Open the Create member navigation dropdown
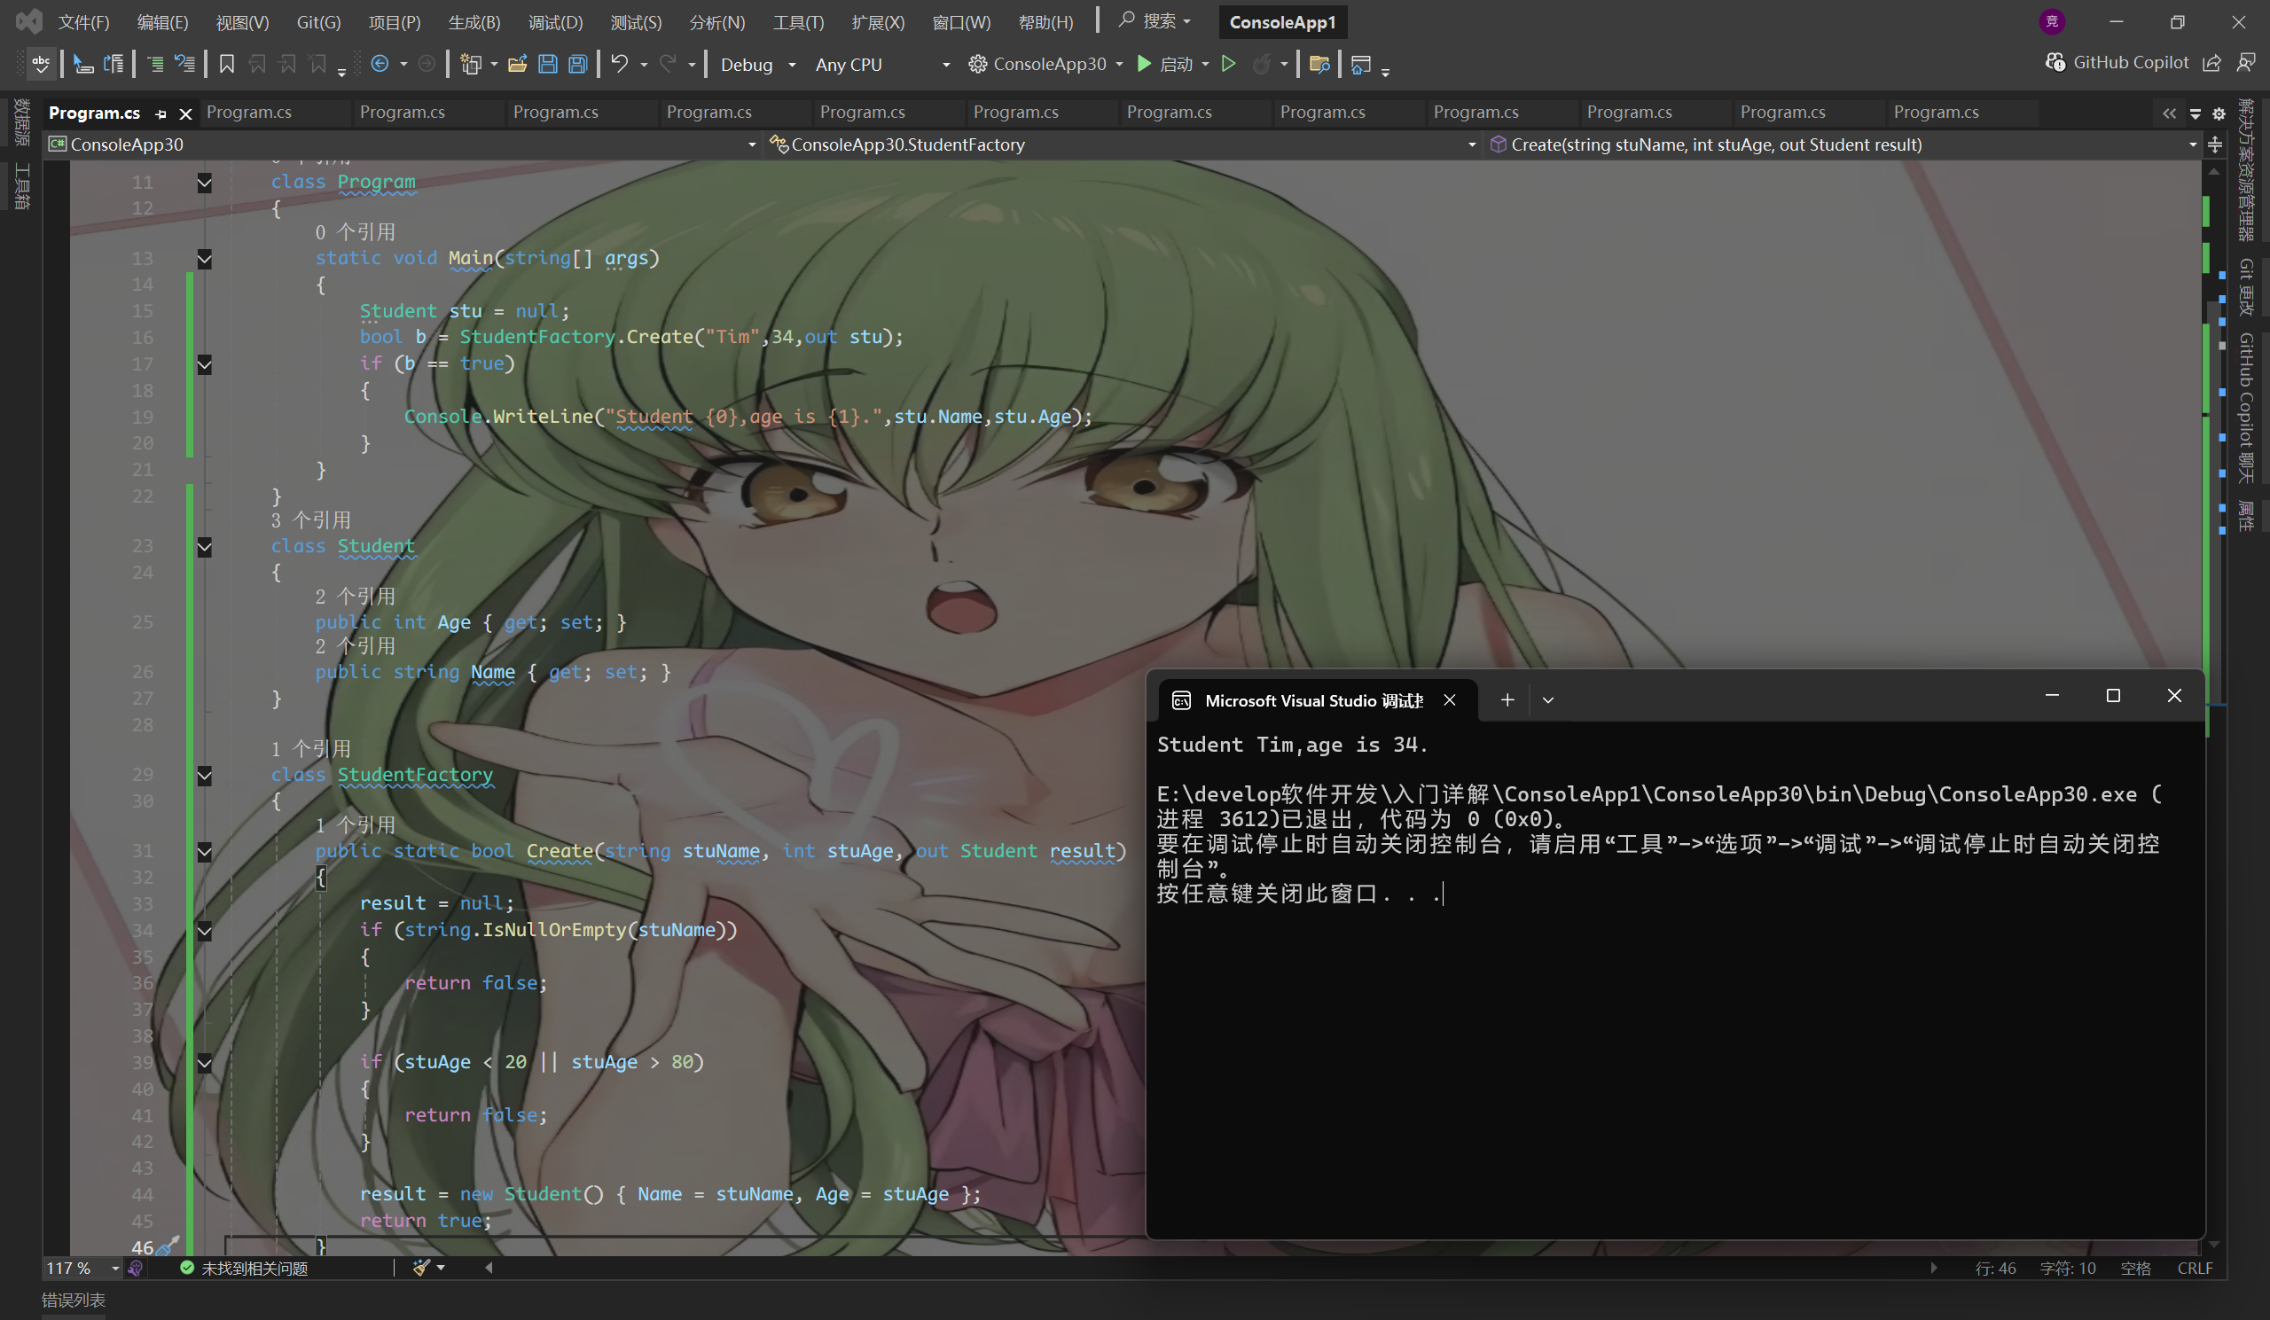This screenshot has width=2270, height=1320. 1843,144
